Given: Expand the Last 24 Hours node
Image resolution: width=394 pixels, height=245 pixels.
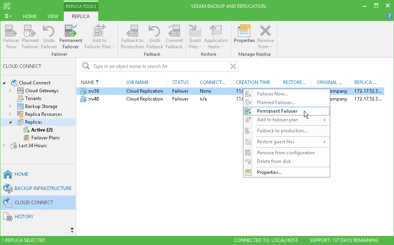Looking at the screenshot, I should tap(4, 146).
